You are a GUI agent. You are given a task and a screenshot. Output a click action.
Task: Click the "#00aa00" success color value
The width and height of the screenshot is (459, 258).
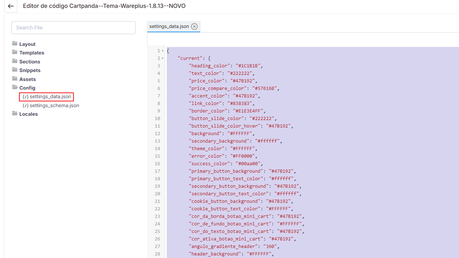249,163
